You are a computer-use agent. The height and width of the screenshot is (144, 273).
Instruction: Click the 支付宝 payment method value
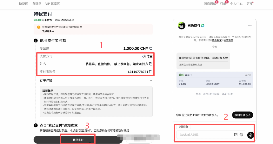[148, 56]
